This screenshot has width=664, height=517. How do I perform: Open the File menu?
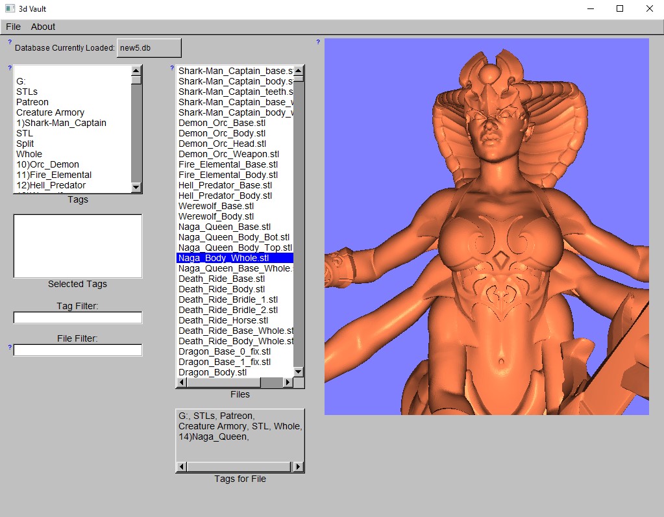[x=13, y=27]
